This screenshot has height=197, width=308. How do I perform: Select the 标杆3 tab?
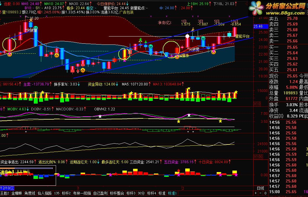tap(131, 193)
